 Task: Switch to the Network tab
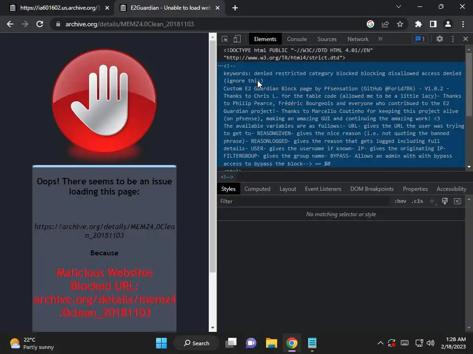coord(358,39)
